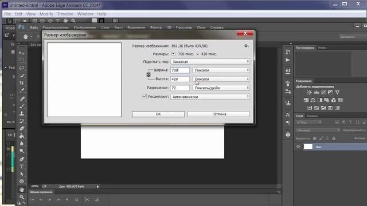
Task: Select the Ellipse shape tool
Action: coord(22,181)
